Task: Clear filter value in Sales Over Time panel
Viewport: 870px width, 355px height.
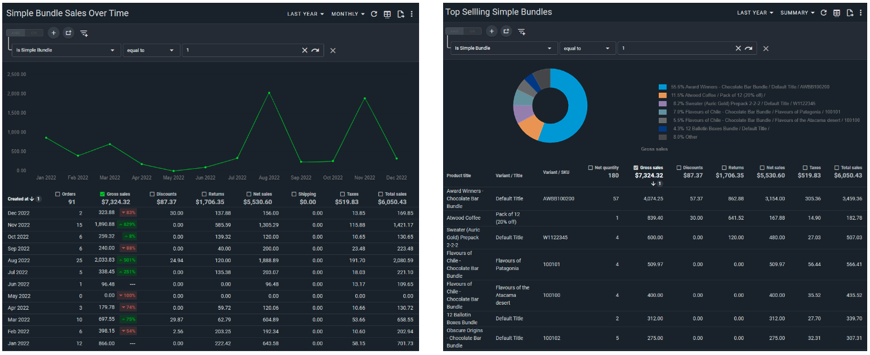Action: (x=305, y=50)
